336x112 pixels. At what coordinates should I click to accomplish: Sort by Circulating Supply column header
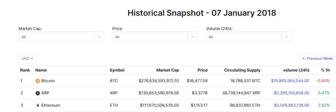(x=242, y=70)
